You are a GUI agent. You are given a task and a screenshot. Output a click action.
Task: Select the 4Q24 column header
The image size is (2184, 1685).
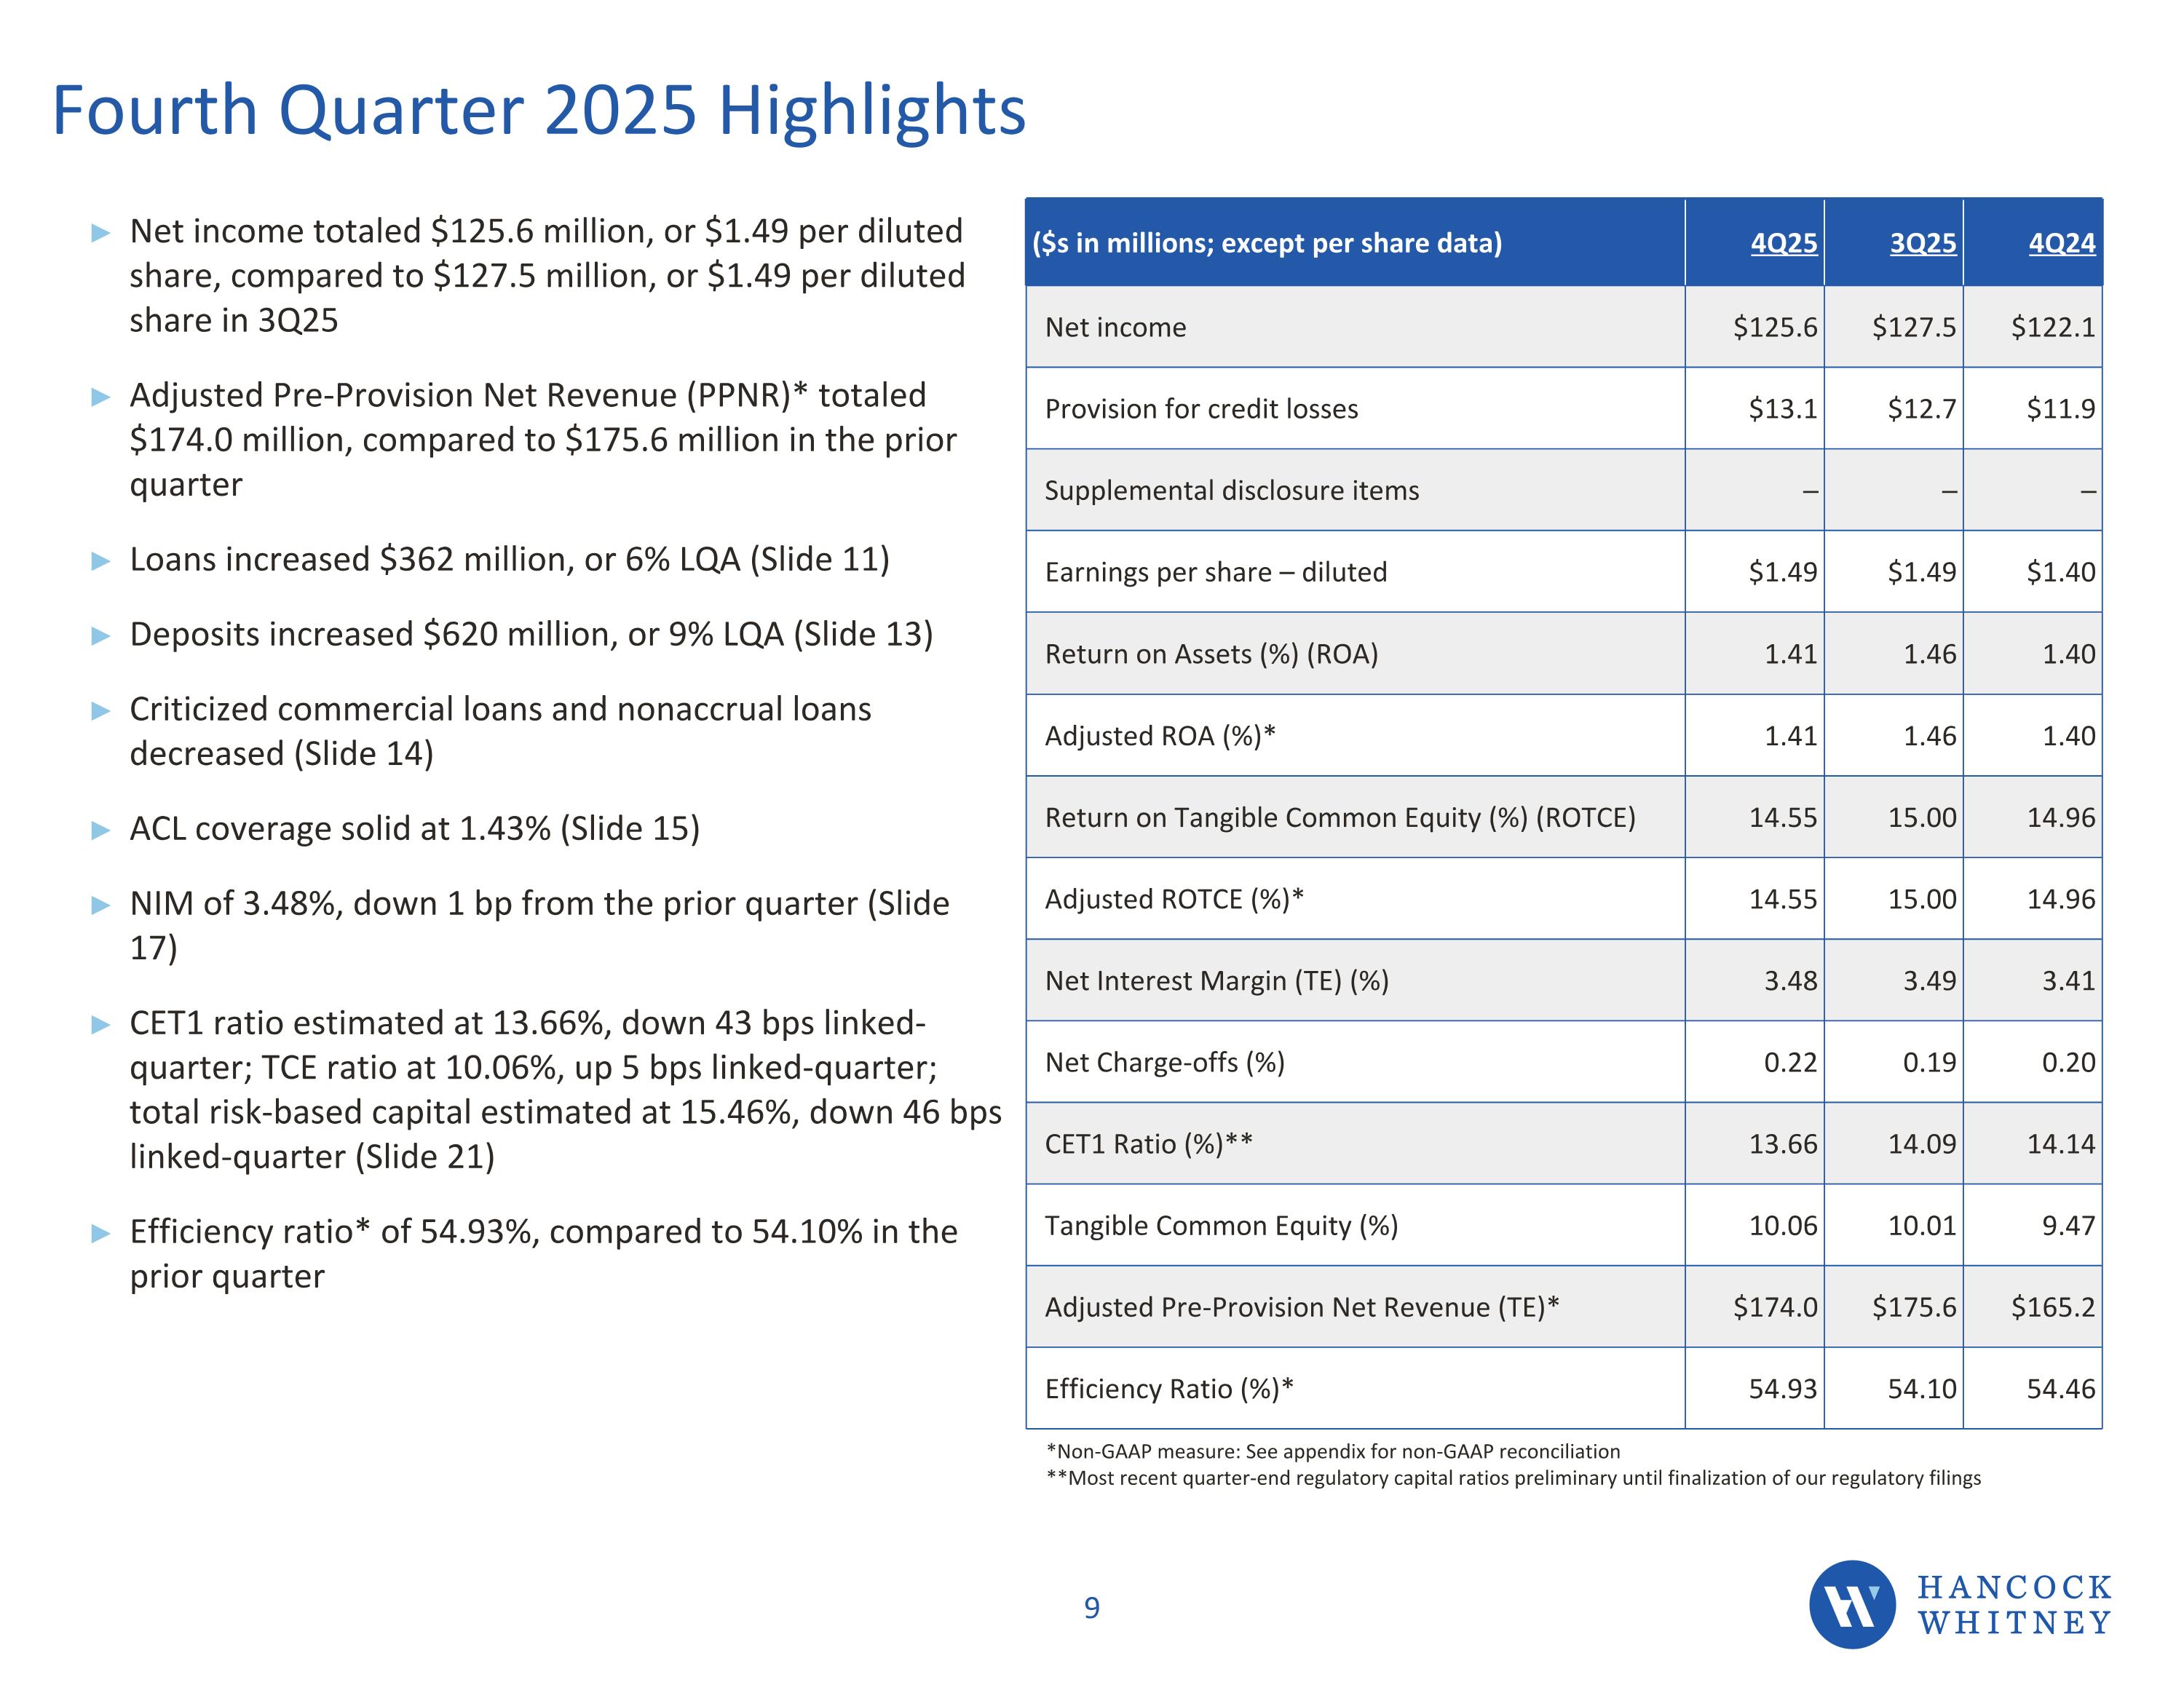coord(2061,243)
